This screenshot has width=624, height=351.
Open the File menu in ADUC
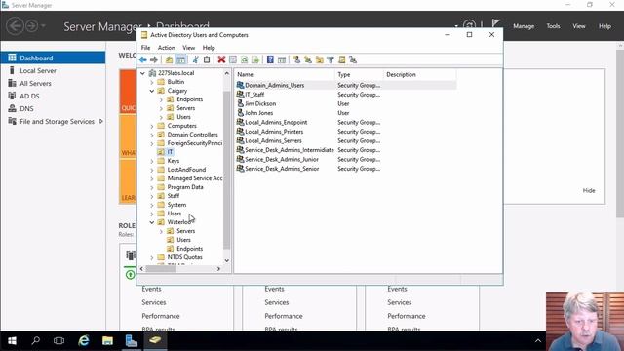(x=145, y=48)
